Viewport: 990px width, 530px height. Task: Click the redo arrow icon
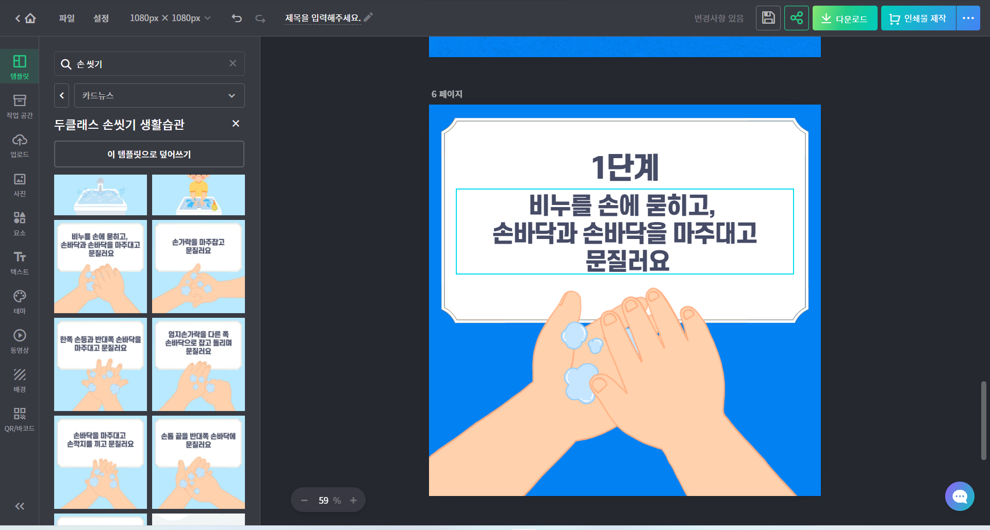click(260, 19)
